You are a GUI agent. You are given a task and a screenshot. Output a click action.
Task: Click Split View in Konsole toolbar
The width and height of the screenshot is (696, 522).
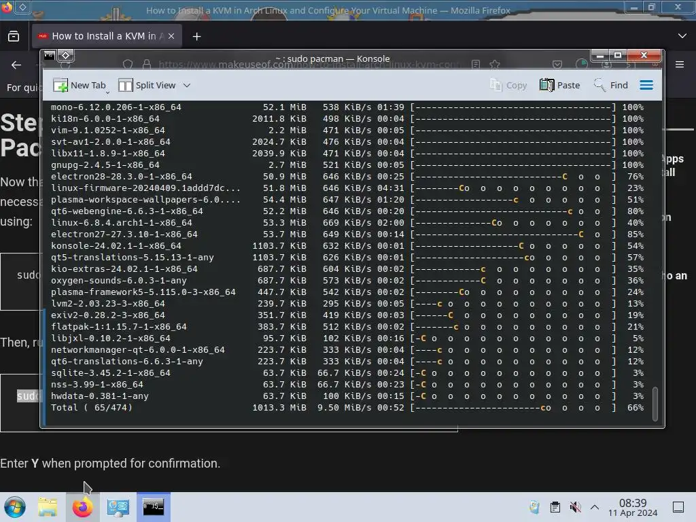[x=147, y=85]
